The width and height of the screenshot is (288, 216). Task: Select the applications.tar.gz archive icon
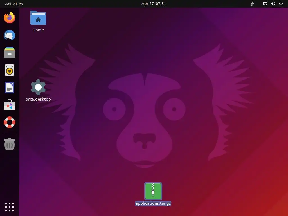tap(153, 191)
